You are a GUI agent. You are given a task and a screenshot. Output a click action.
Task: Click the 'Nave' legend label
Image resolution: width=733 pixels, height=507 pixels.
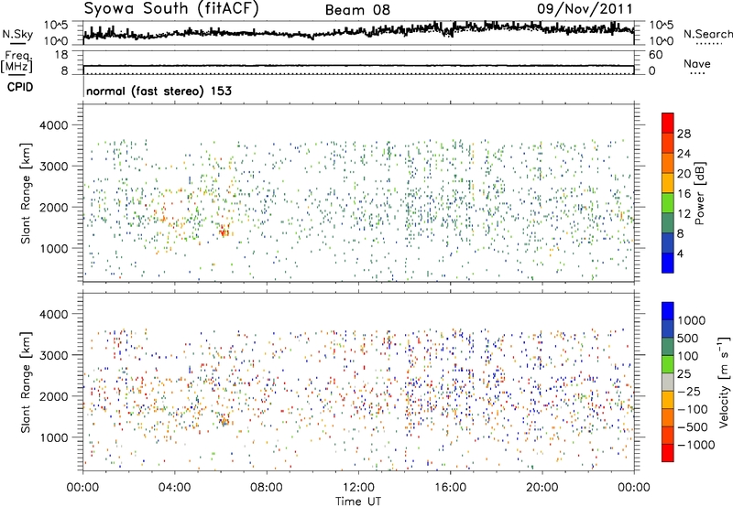click(x=697, y=63)
